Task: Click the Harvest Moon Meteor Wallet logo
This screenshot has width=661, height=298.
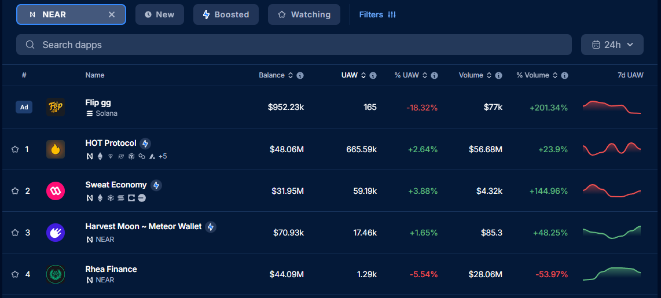Action: (x=56, y=233)
